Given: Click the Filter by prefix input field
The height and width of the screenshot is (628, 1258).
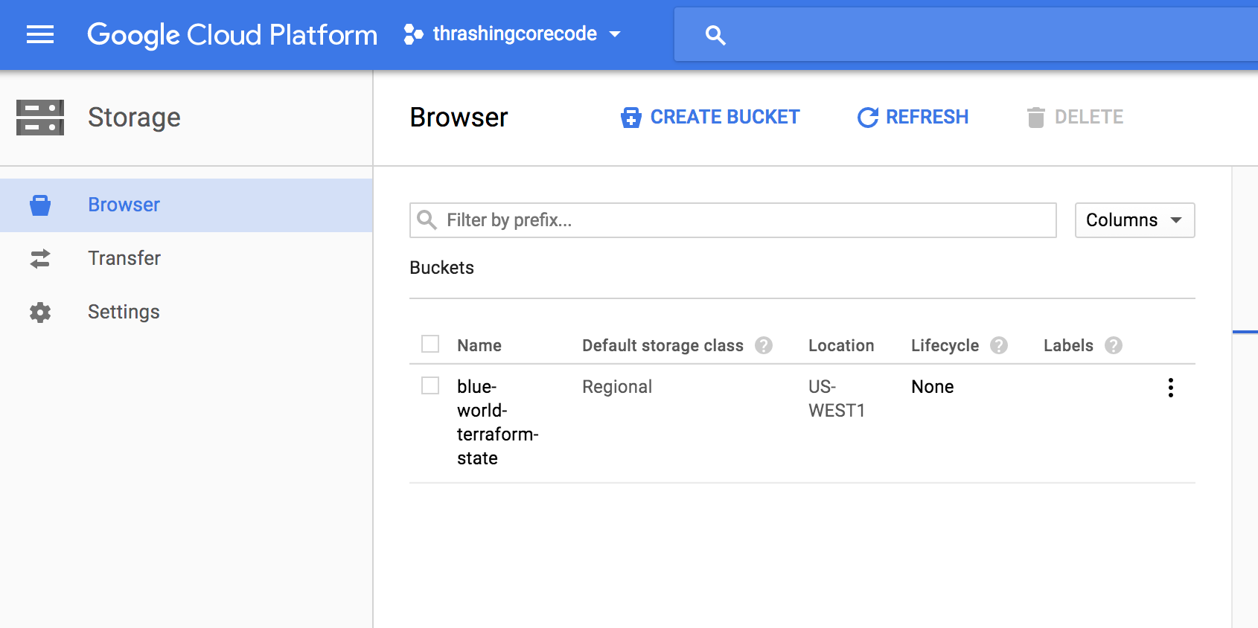Looking at the screenshot, I should [744, 220].
